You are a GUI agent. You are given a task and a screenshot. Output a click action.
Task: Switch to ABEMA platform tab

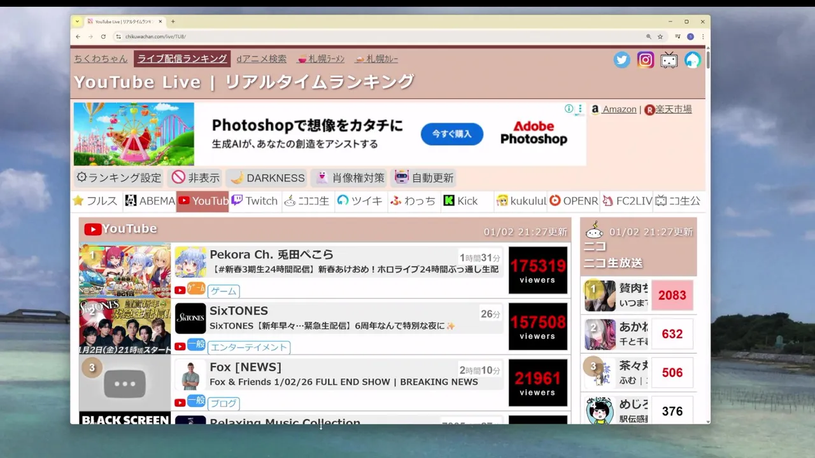coord(150,201)
